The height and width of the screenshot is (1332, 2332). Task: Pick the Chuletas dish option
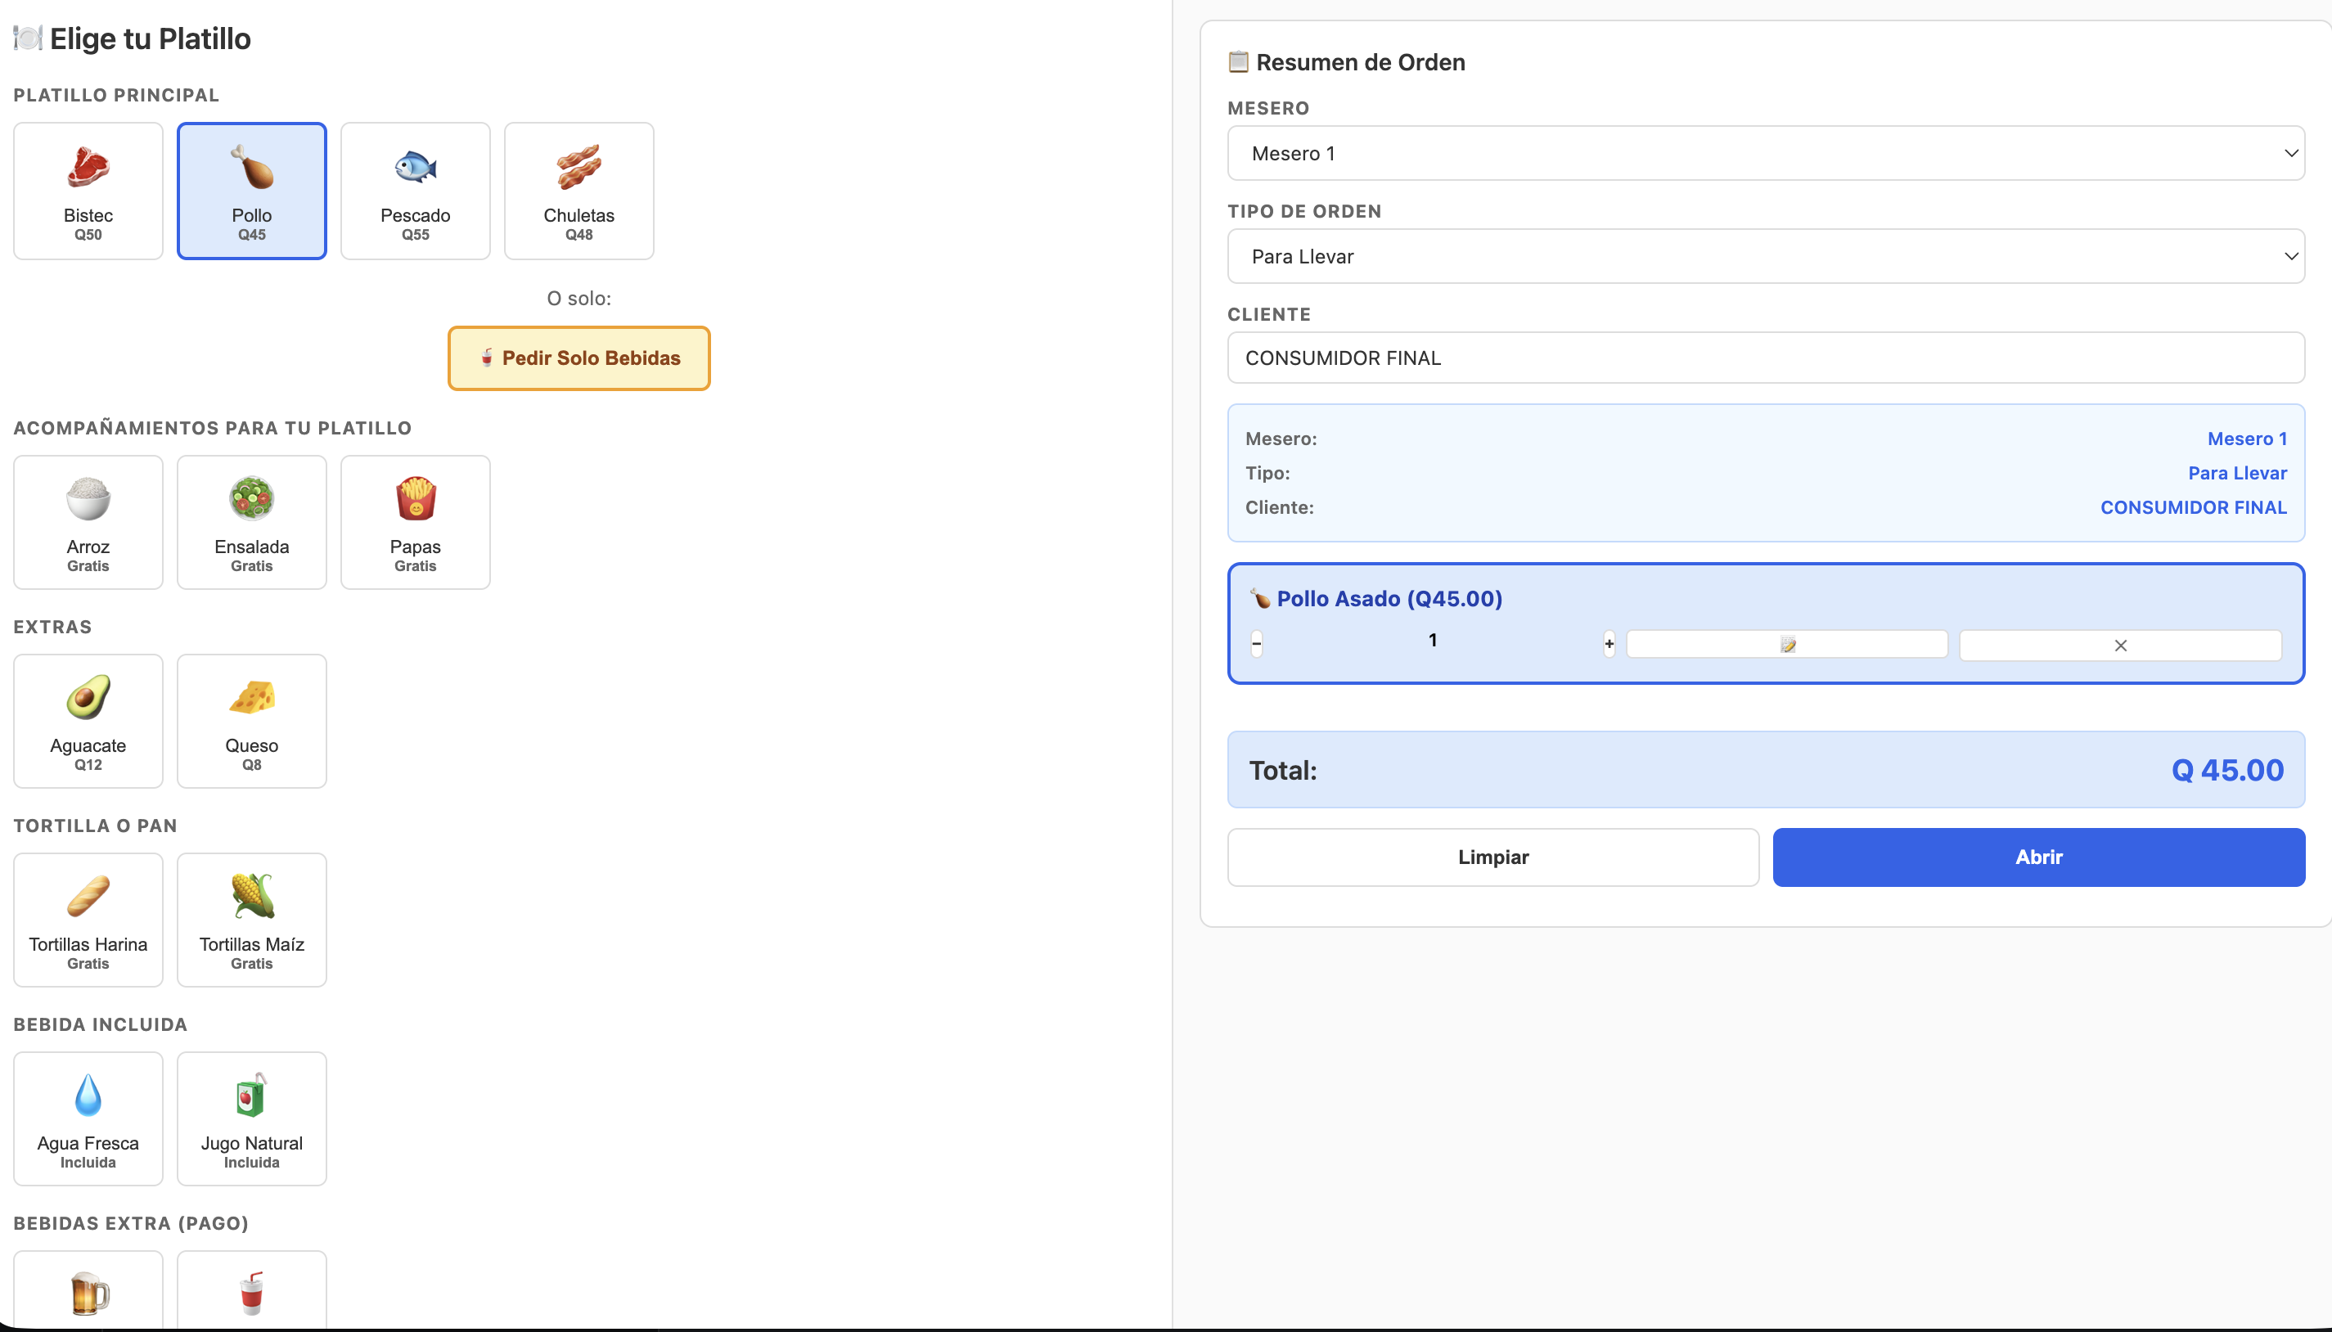[579, 191]
